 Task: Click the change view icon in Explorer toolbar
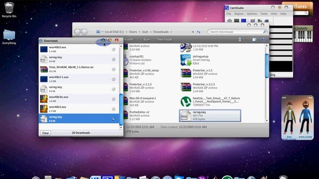[x=240, y=40]
